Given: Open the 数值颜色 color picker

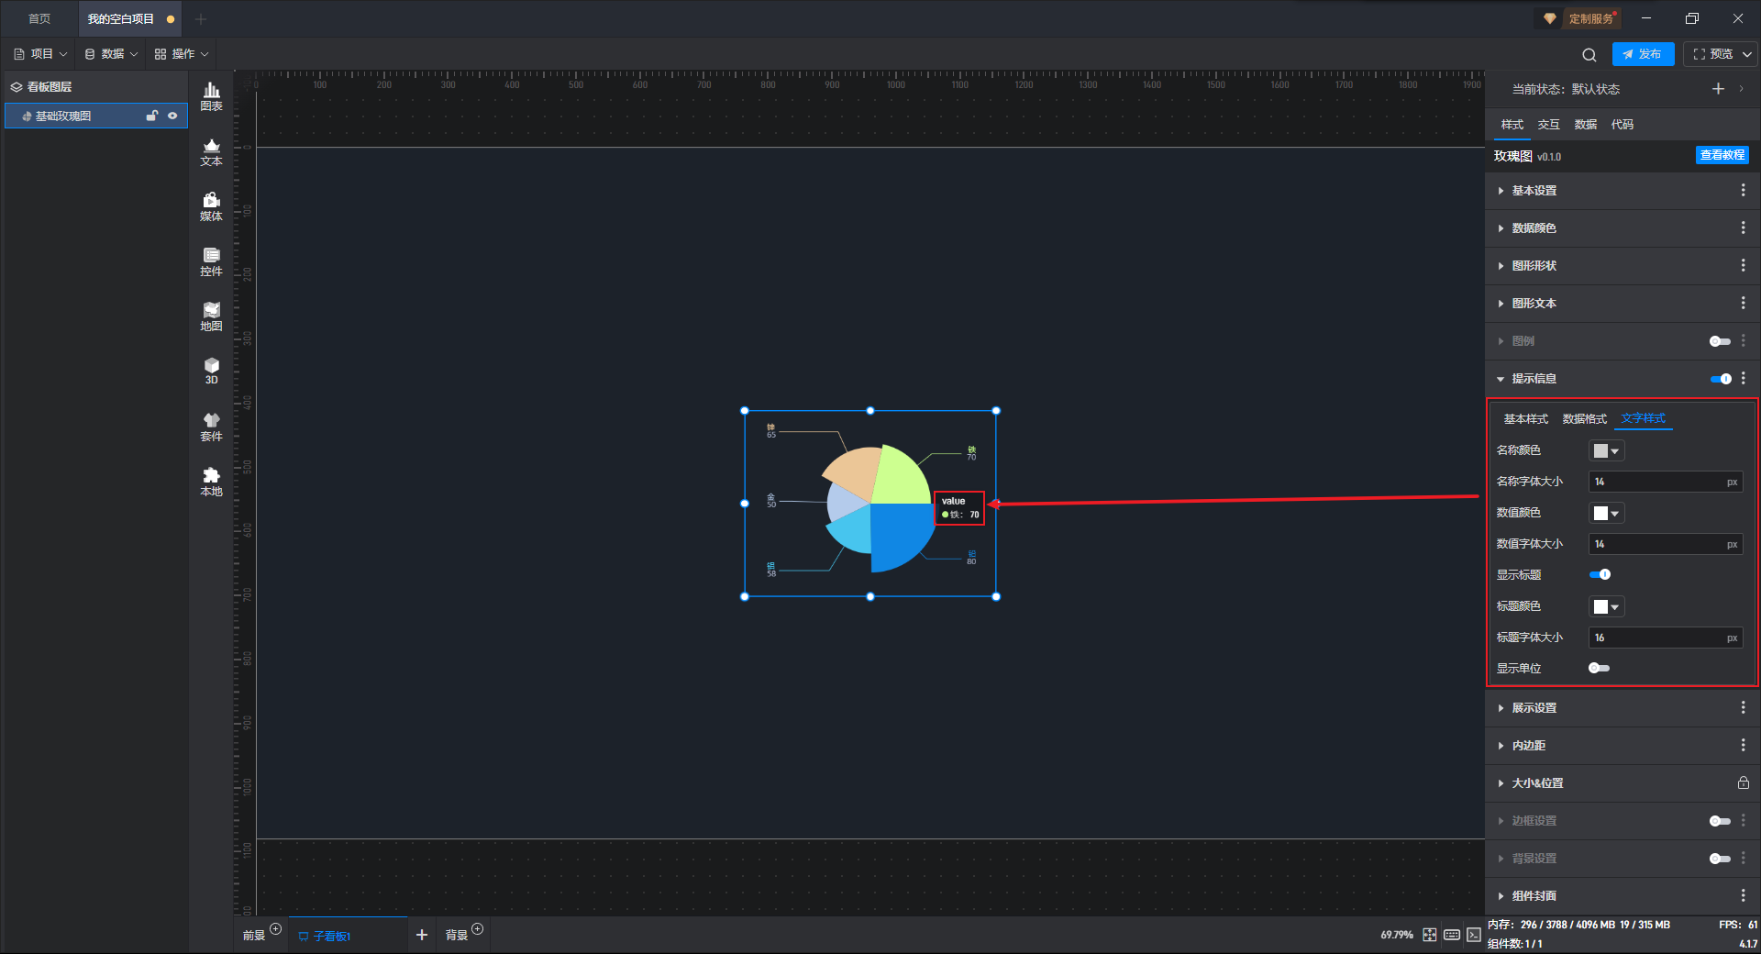Looking at the screenshot, I should pos(1607,513).
